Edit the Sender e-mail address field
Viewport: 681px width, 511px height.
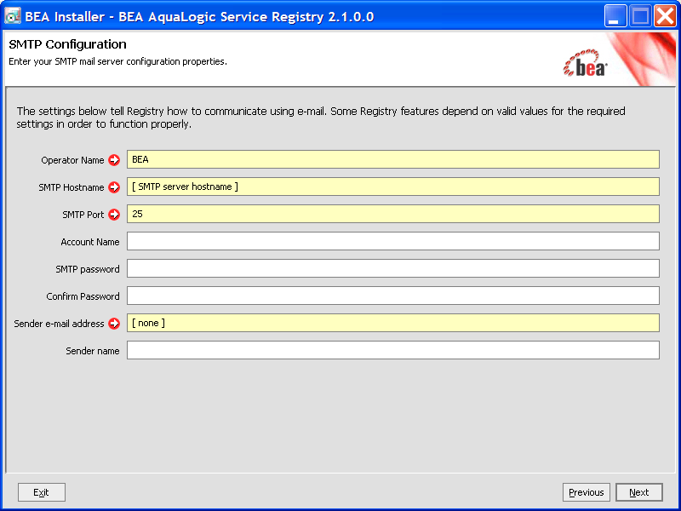pyautogui.click(x=393, y=323)
